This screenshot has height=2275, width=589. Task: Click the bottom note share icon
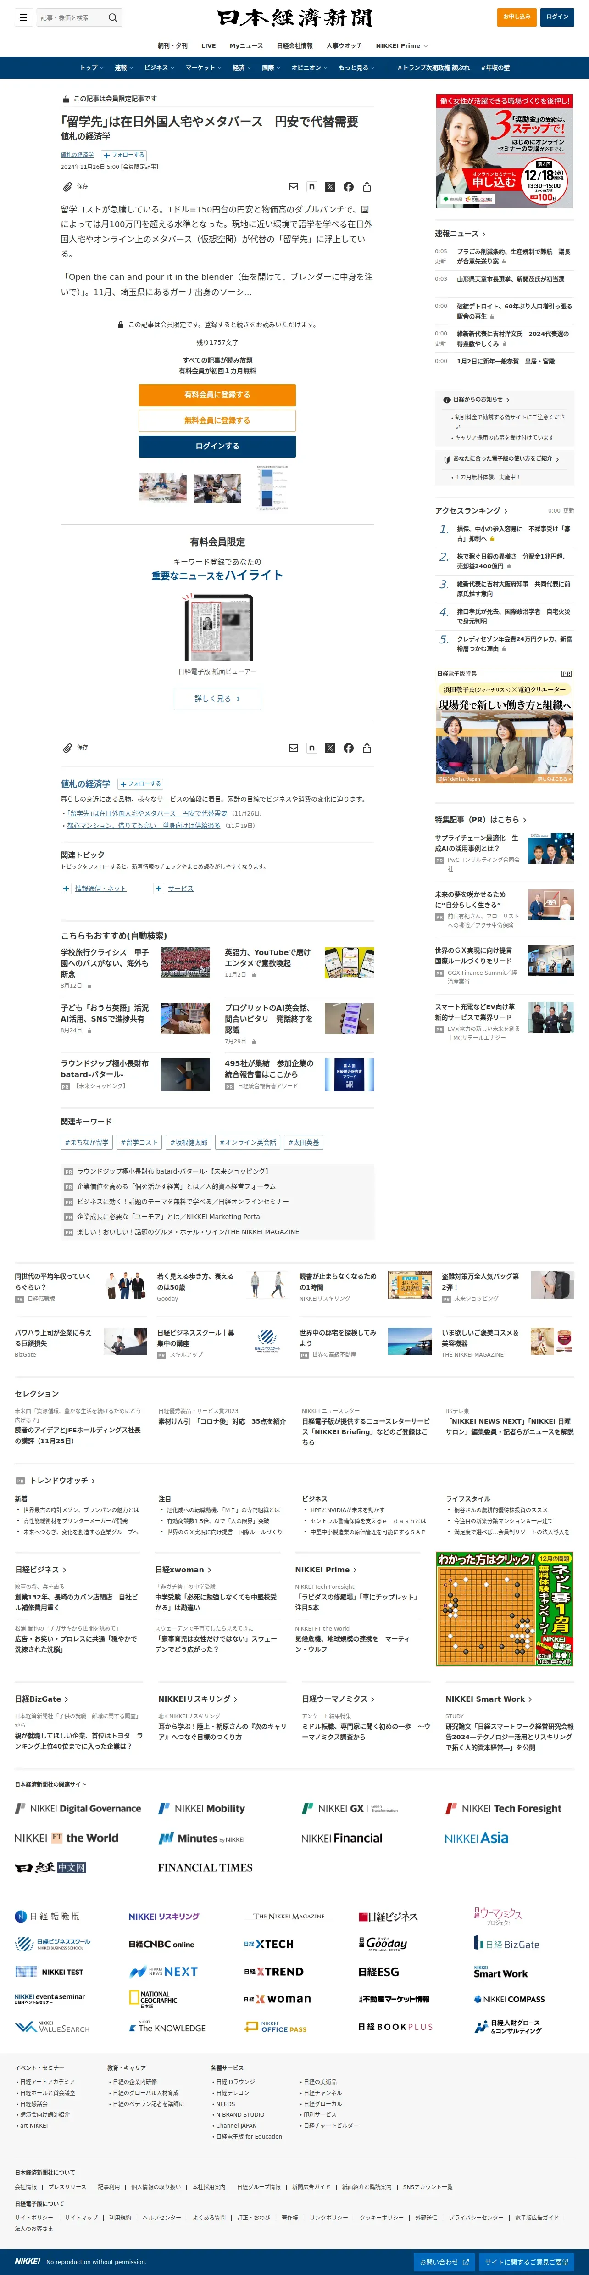pos(312,748)
